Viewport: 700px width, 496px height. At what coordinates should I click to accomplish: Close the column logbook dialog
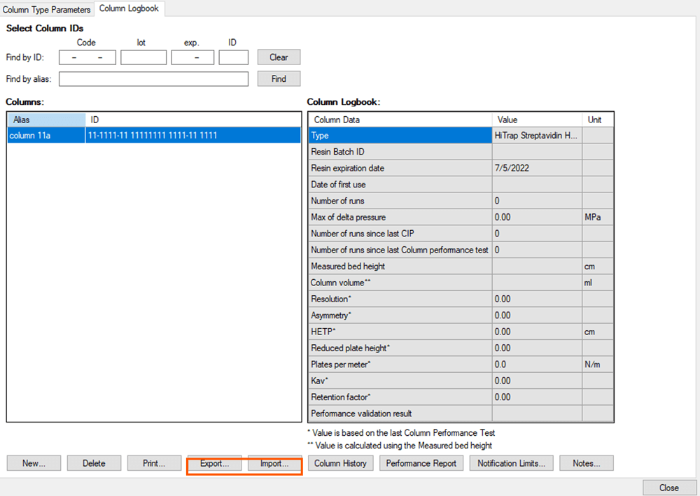pos(668,488)
